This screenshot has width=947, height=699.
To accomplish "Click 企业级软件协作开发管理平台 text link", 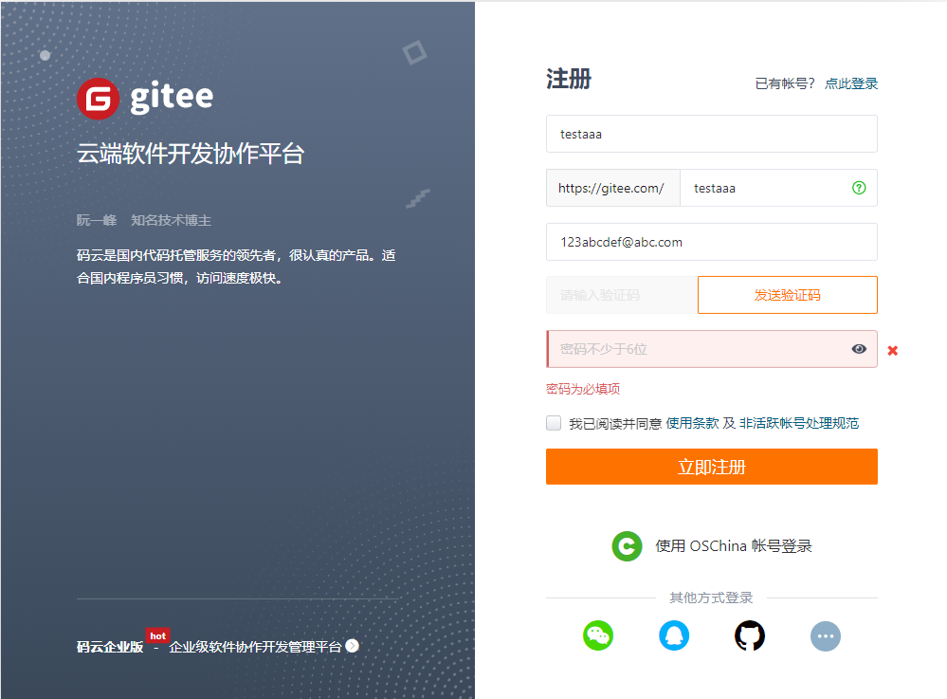I will [256, 647].
